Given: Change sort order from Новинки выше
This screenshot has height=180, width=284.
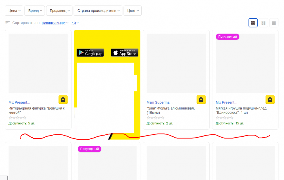Looking at the screenshot, I should coord(55,23).
